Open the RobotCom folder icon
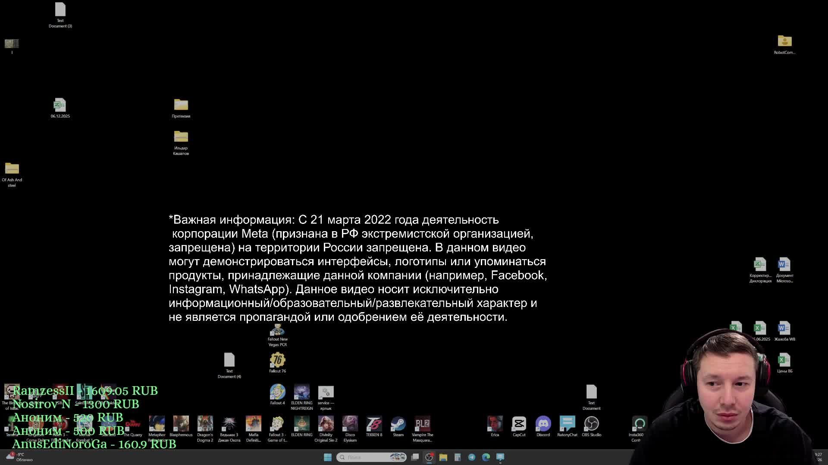Viewport: 828px width, 465px height. 784,42
